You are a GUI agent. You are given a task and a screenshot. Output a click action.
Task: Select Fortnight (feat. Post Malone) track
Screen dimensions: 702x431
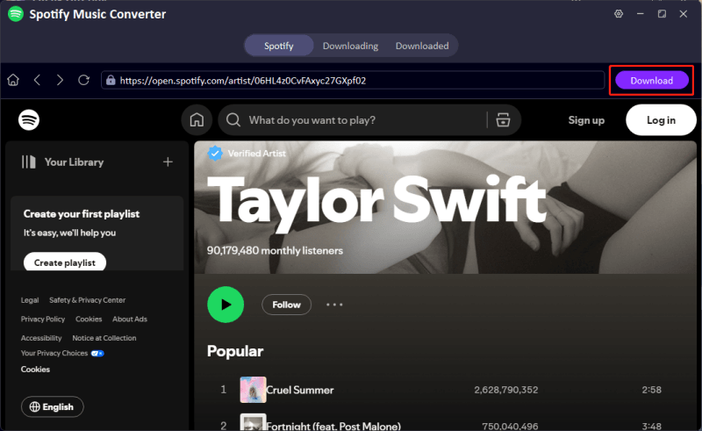point(333,426)
